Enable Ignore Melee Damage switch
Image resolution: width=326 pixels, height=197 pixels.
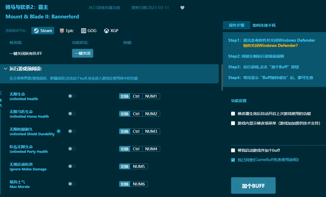(x=72, y=166)
